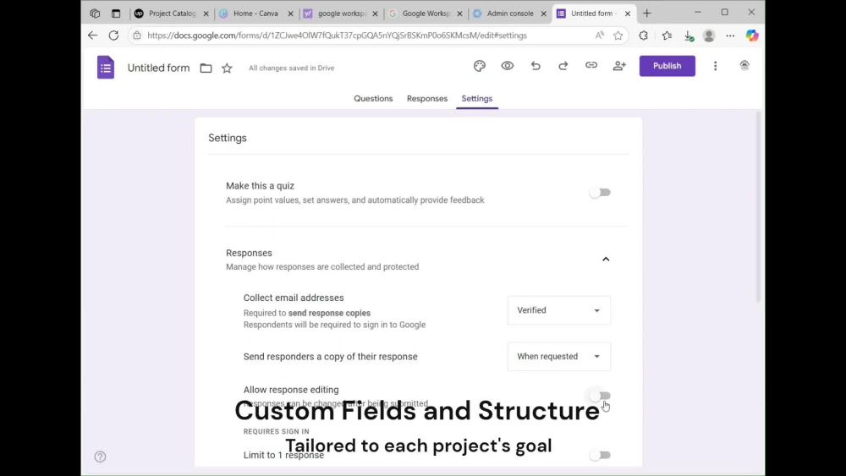Switch to Responses tab

click(427, 99)
